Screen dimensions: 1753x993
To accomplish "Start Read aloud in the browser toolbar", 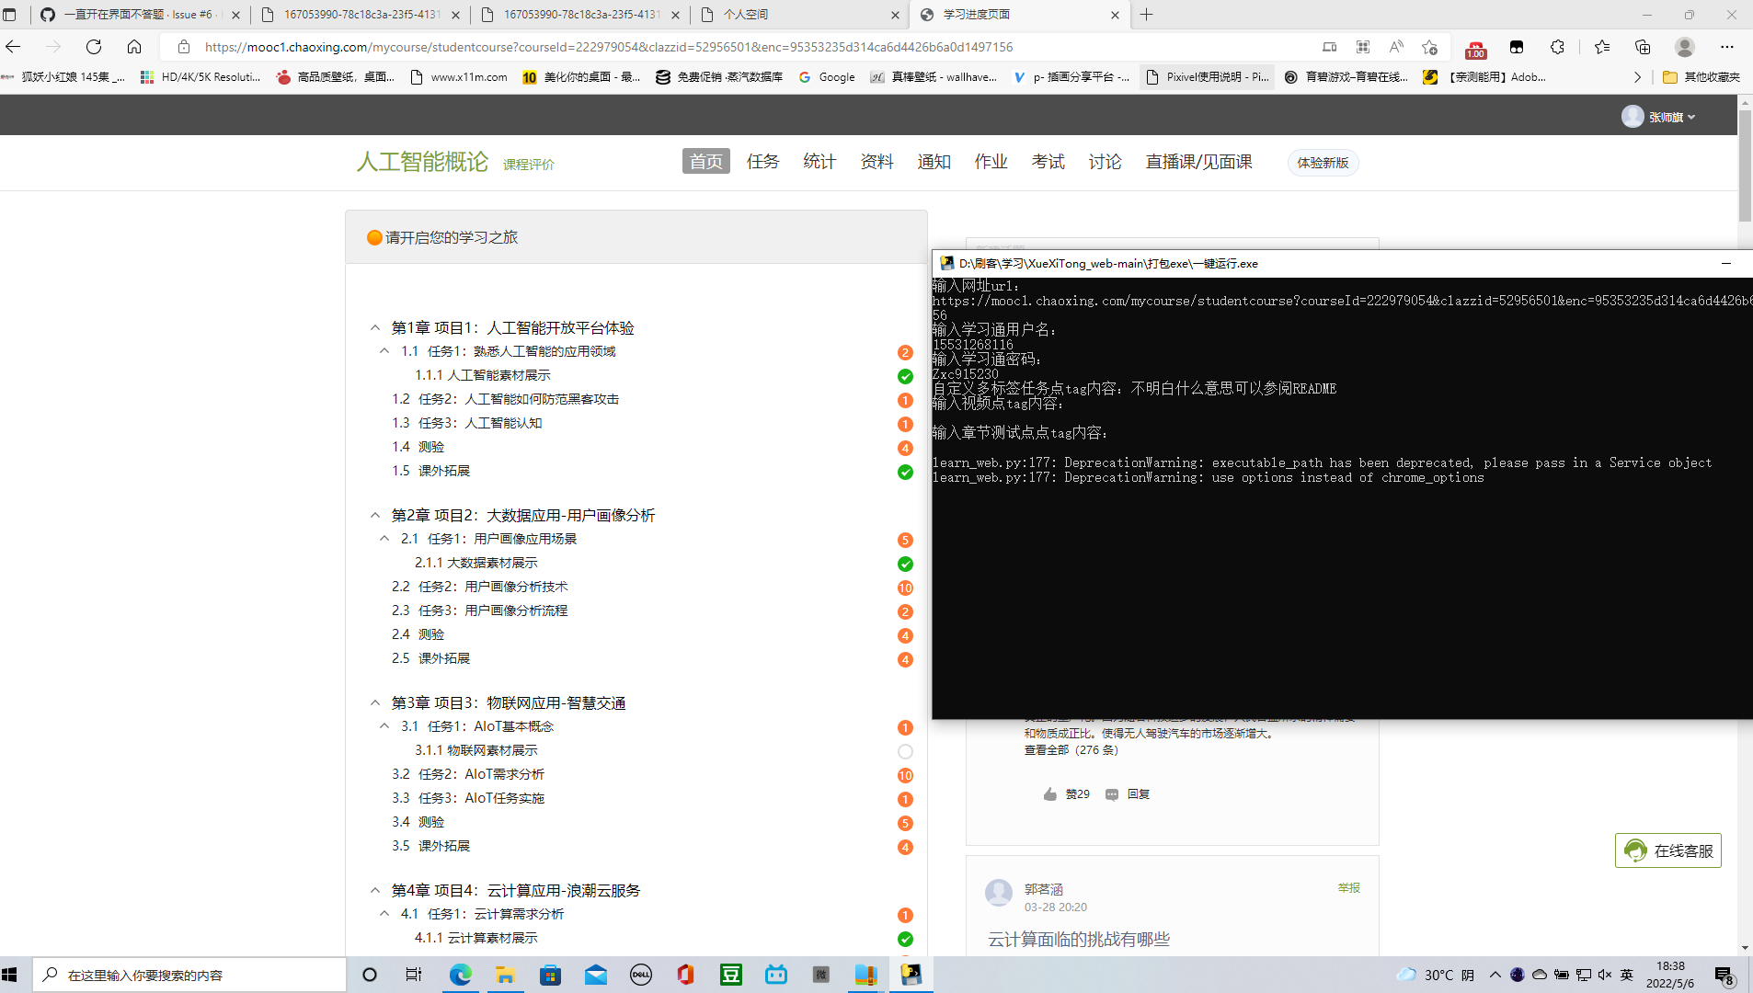I will pos(1395,47).
